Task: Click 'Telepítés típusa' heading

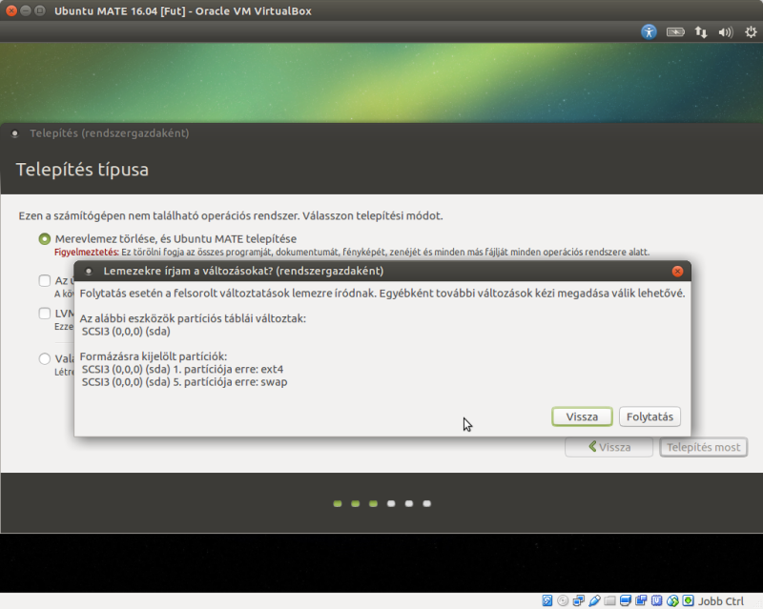Action: 82,170
